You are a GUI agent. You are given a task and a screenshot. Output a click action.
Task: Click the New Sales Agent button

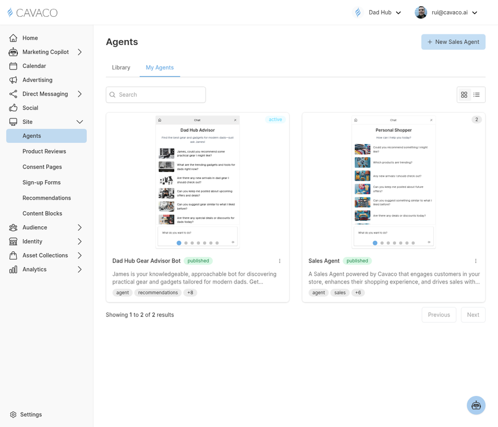pos(453,42)
